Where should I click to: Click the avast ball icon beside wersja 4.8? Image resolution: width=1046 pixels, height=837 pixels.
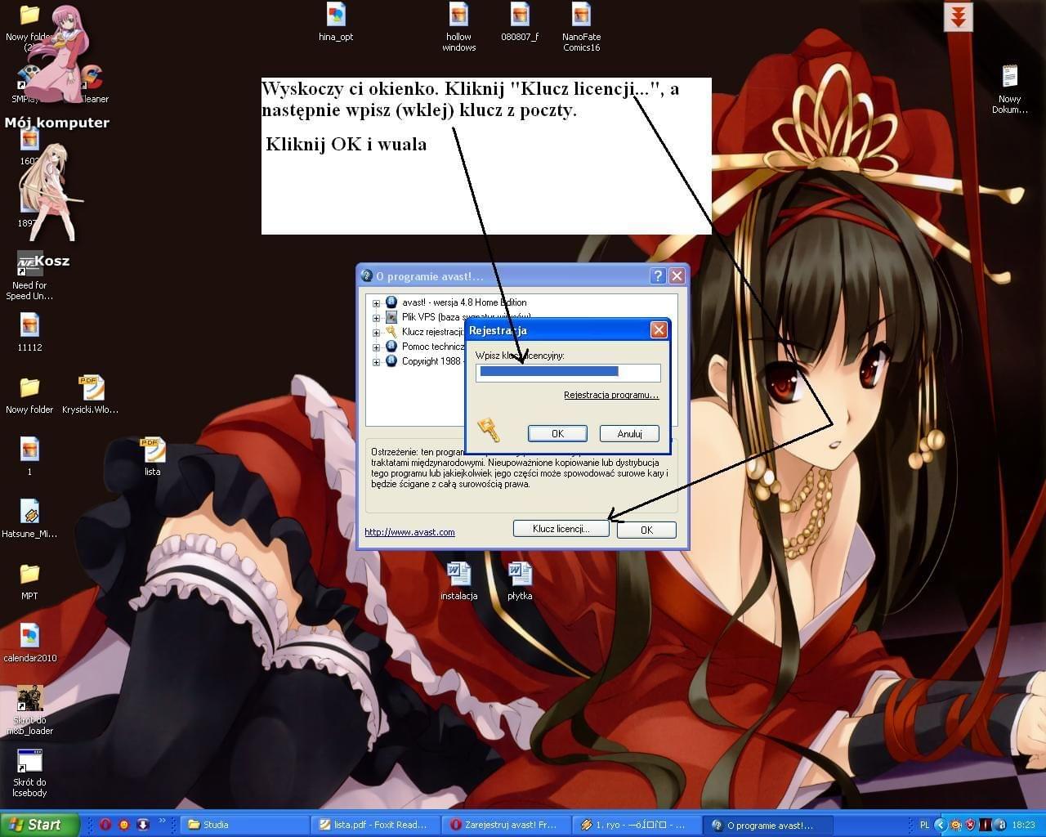tap(391, 302)
